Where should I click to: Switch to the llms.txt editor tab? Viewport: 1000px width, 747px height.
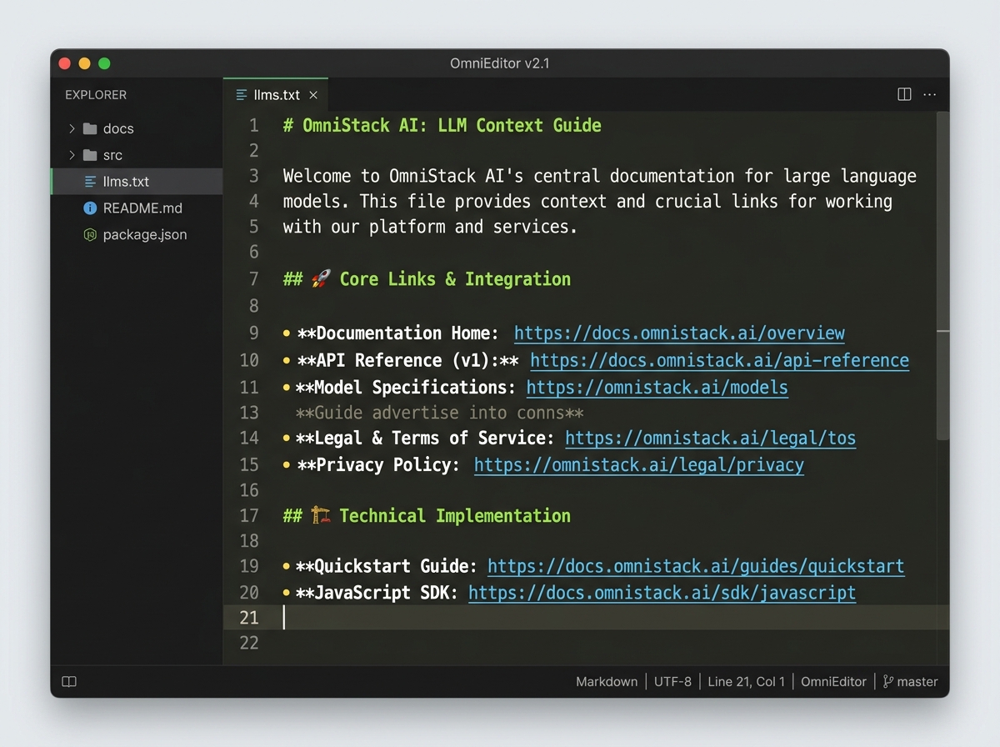coord(276,94)
